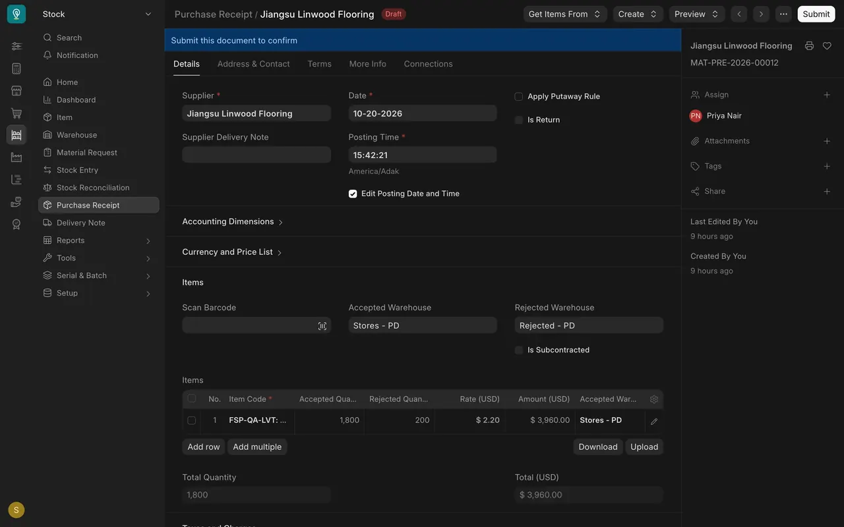Open the storefront icon module in the rail
The height and width of the screenshot is (527, 844).
tap(16, 91)
